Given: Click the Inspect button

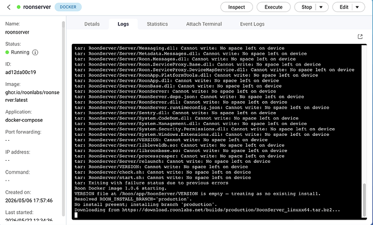Looking at the screenshot, I should (236, 7).
